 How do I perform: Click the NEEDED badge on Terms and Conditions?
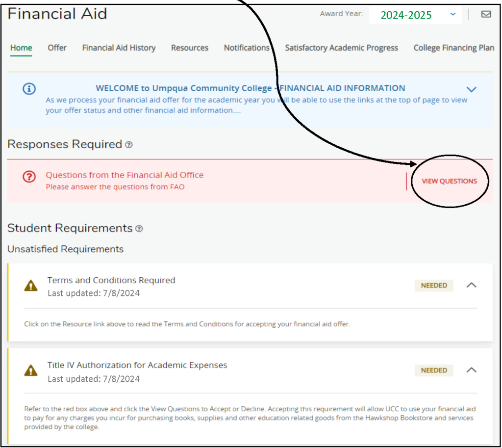pos(434,285)
